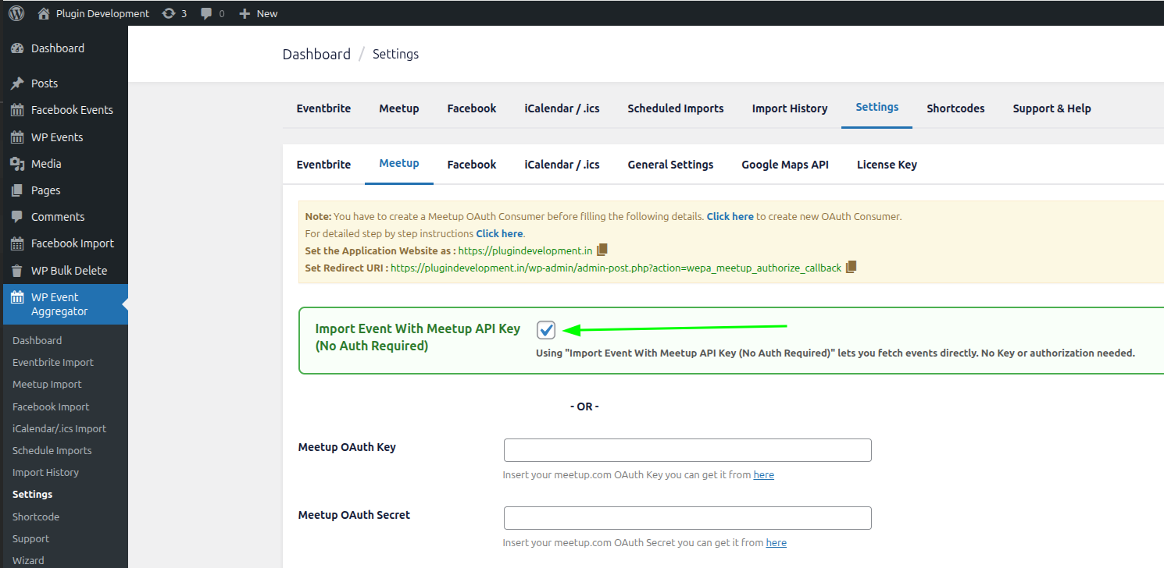Image resolution: width=1164 pixels, height=568 pixels.
Task: Switch to the Google Maps API sub-tab
Action: tap(784, 164)
